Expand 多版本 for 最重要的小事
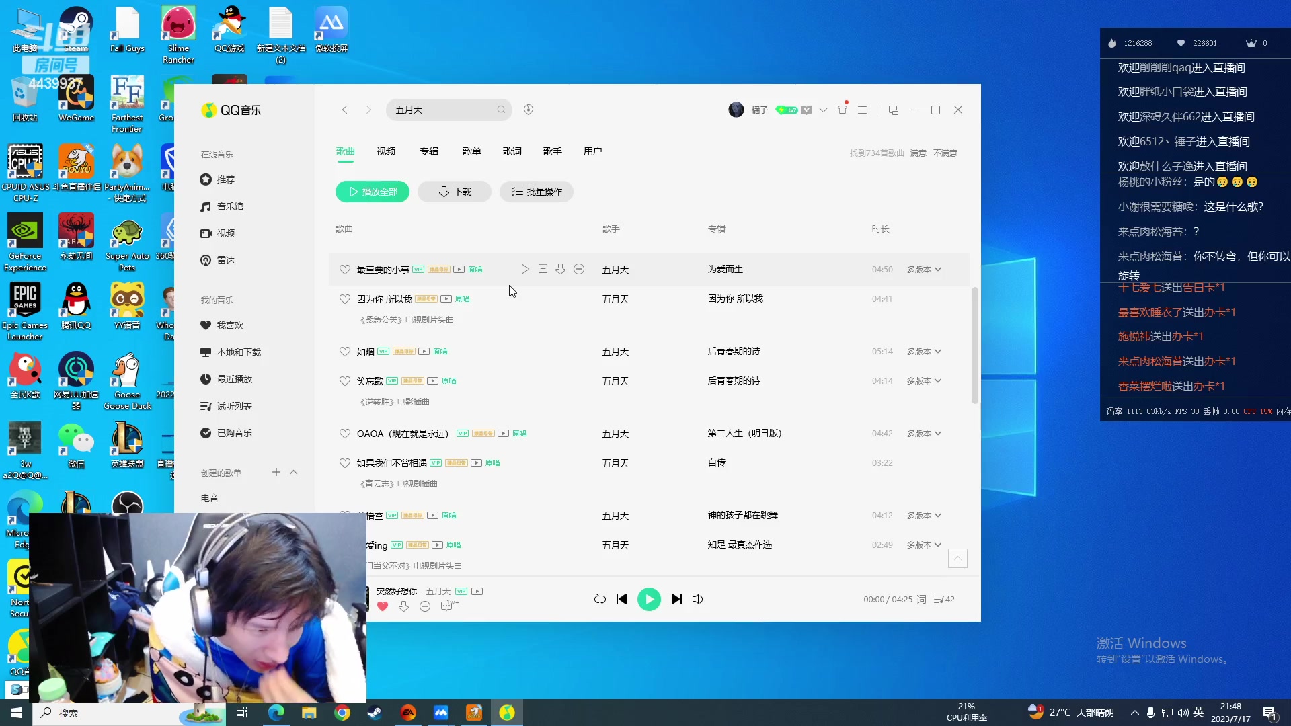This screenshot has height=726, width=1291. (924, 269)
